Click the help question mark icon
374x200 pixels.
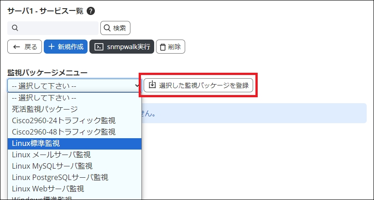[x=91, y=11]
